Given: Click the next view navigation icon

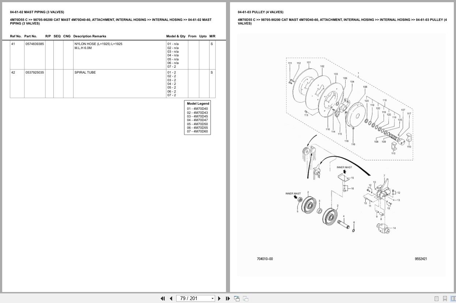Looking at the screenshot, I should 245,298.
